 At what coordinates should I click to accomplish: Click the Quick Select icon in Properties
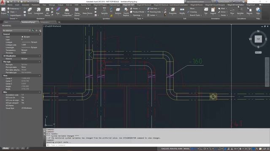[x=40, y=31]
